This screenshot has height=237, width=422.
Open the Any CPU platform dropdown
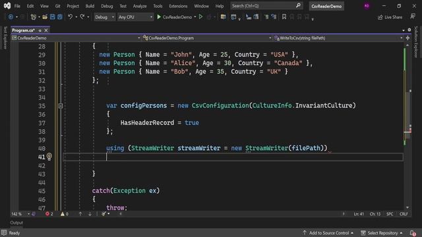(135, 17)
